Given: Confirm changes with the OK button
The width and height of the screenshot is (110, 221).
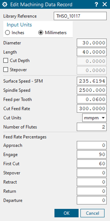Looking at the screenshot, I should [67, 213].
